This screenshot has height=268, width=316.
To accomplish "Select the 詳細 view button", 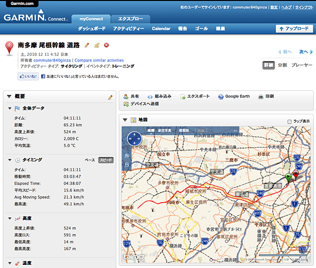I will 269,65.
